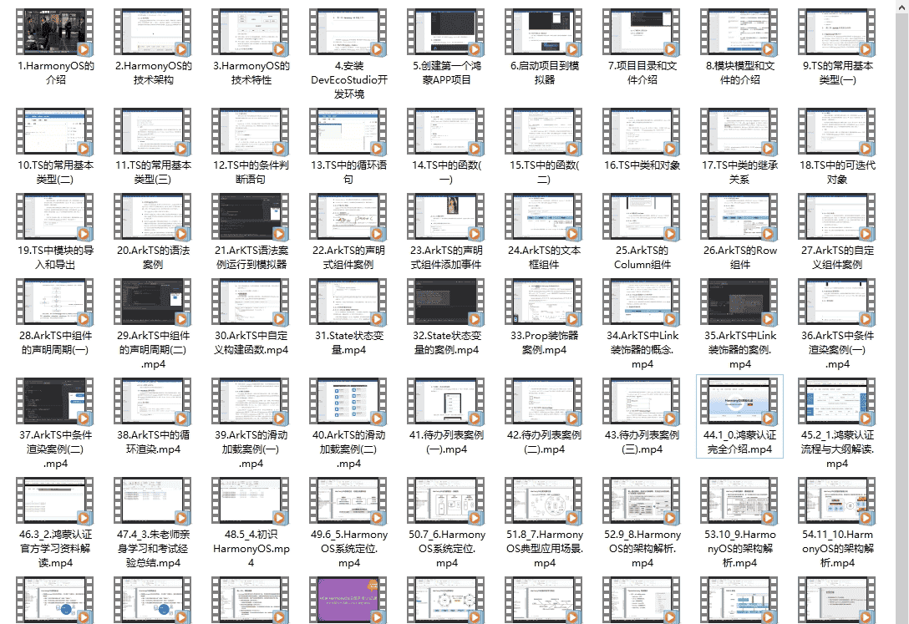Screen dimensions: 909x624
Task: Select the 19.TS中模块的导入和导出 file label
Action: [x=55, y=257]
